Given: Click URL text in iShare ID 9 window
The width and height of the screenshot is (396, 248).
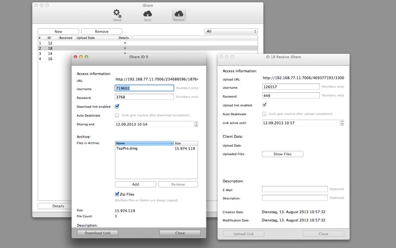Looking at the screenshot, I should click(x=156, y=79).
